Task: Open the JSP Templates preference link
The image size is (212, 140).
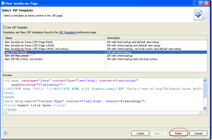Action: [67, 33]
